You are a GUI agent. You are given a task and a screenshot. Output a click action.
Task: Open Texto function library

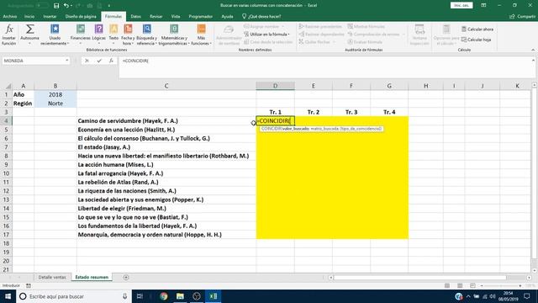[113, 35]
